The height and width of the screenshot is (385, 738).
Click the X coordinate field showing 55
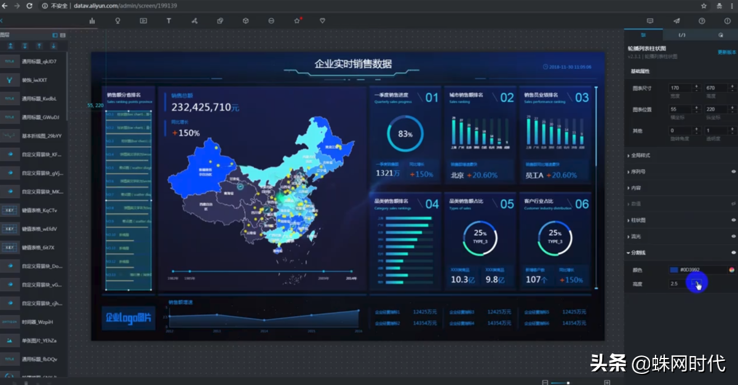pyautogui.click(x=681, y=109)
